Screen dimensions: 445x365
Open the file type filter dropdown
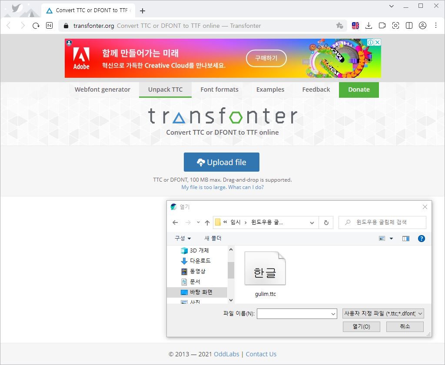click(383, 313)
